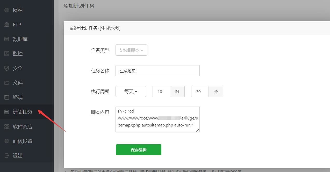Click the 任务名称 field containing 生成地图
The height and width of the screenshot is (172, 330).
pos(157,71)
